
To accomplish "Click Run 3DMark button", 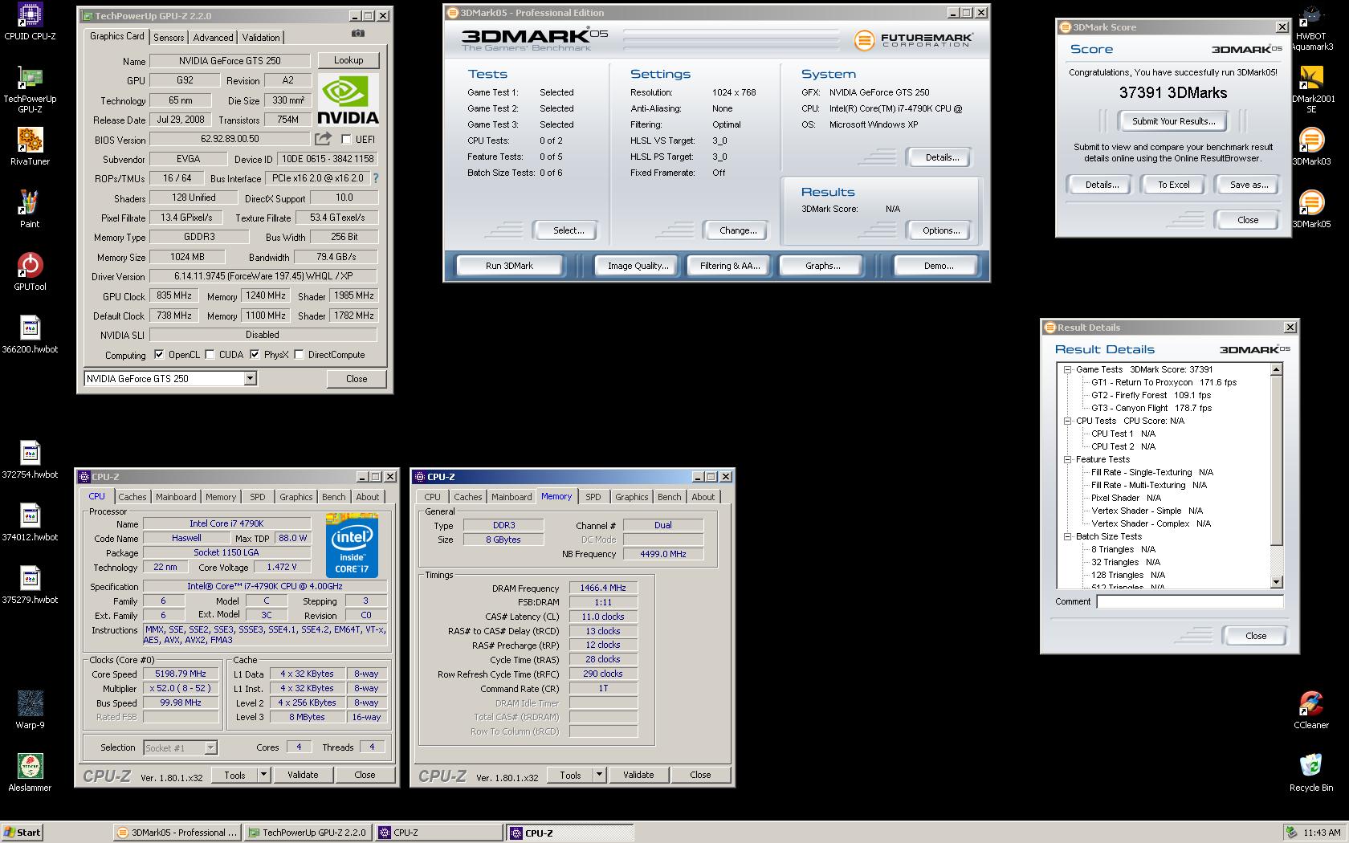I will tap(509, 266).
